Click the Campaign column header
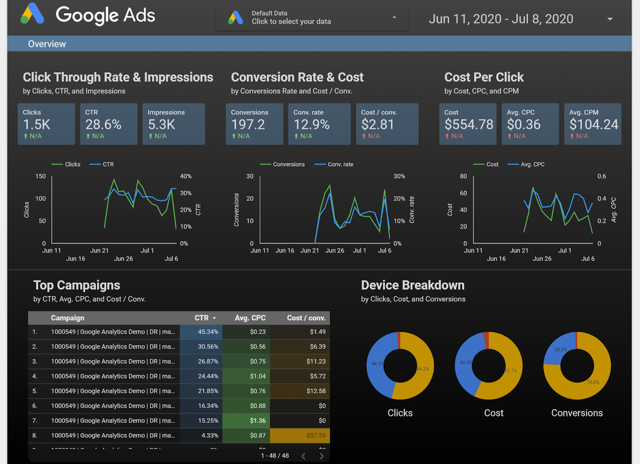The height and width of the screenshot is (464, 640). (x=68, y=318)
